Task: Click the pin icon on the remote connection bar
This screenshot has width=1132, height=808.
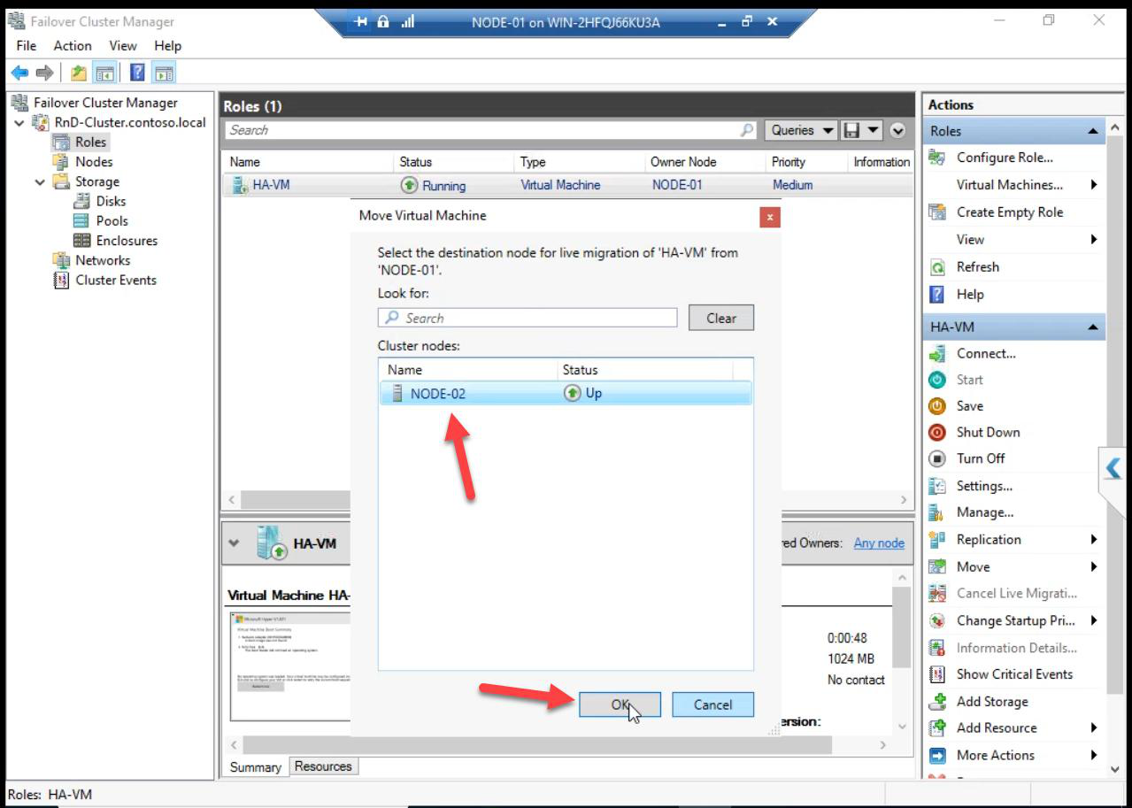Action: point(361,22)
